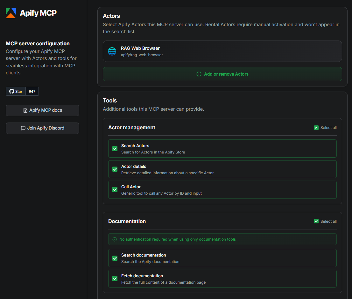Screen dimensions: 352x299
Task: Open the GitHub star count link showing 947
Action: (32, 91)
